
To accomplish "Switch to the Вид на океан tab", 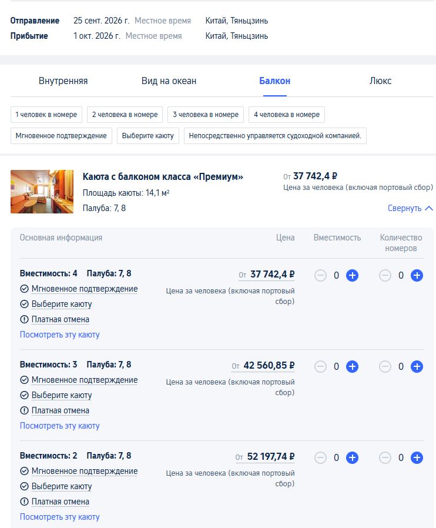I will (x=169, y=81).
